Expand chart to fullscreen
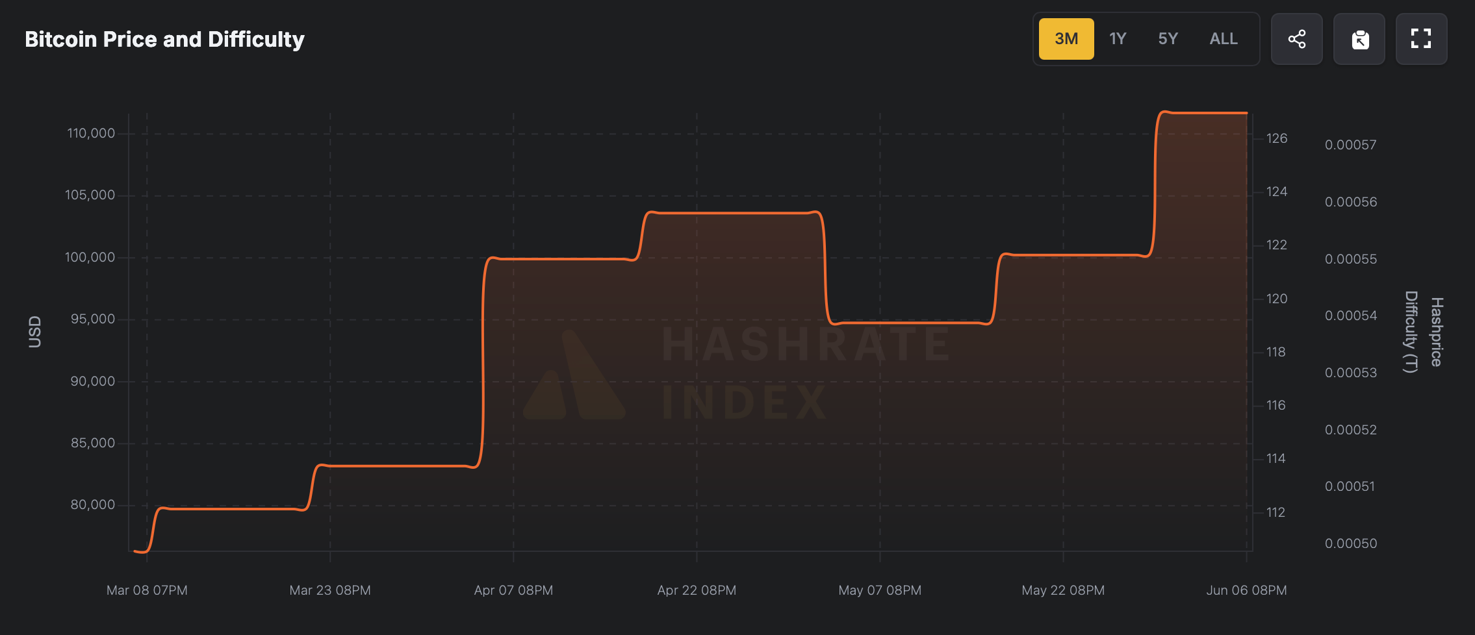 (x=1421, y=39)
